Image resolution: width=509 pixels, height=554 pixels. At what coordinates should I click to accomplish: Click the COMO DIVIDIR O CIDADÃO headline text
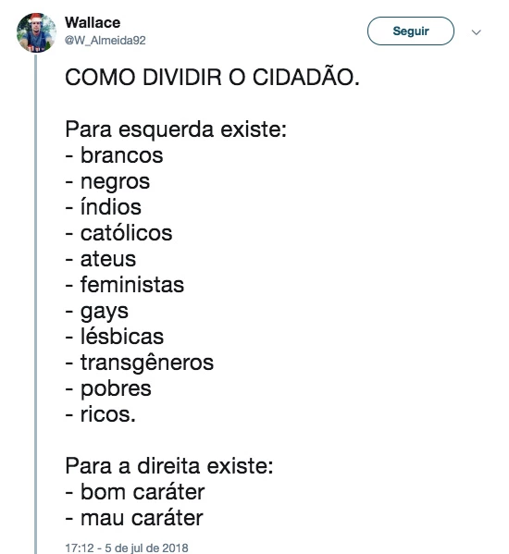tap(212, 77)
